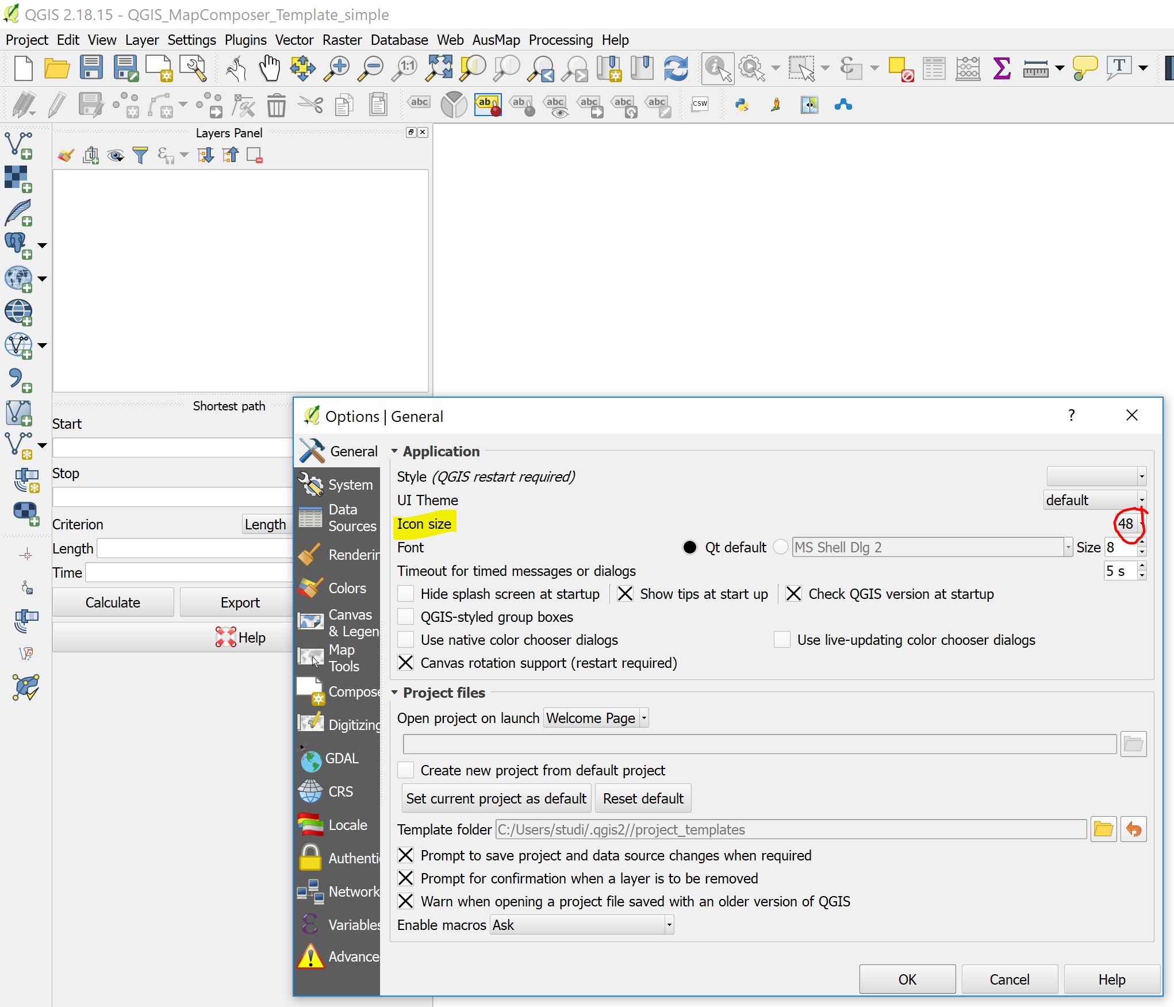This screenshot has width=1174, height=1007.
Task: Click the Cut Features scissors icon
Action: point(310,105)
